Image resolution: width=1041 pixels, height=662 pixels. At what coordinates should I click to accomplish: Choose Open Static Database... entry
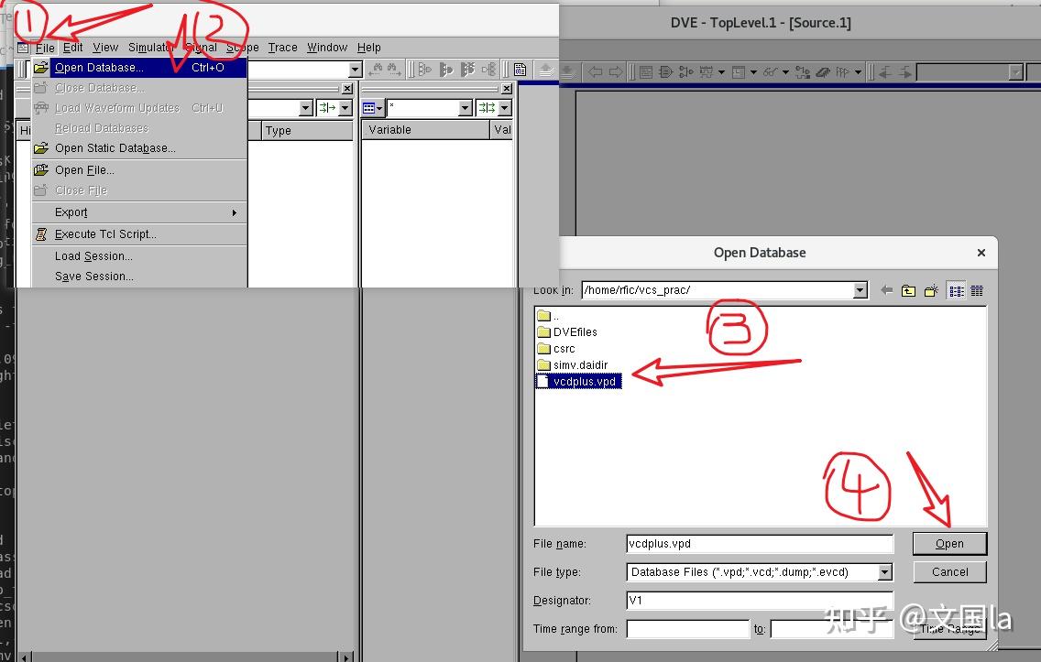139,148
